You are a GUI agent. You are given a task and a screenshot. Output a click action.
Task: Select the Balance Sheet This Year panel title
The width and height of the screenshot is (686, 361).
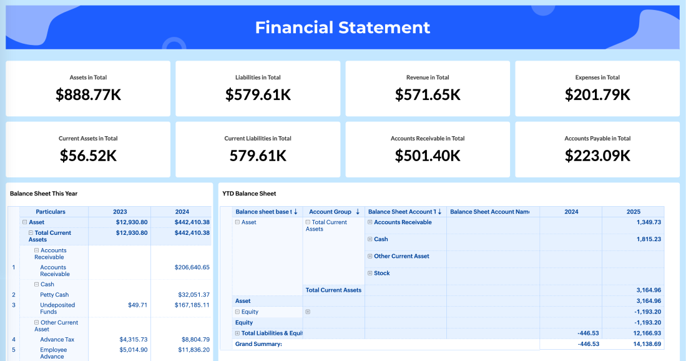pos(43,194)
